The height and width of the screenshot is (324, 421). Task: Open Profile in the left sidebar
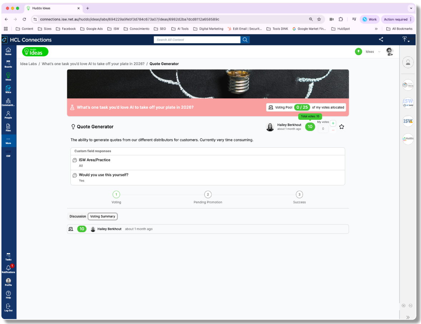coord(8,282)
